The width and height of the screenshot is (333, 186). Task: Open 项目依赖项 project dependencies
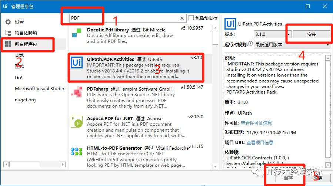tap(26, 33)
